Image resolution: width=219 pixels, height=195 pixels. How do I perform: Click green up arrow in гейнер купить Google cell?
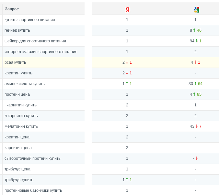click(x=194, y=30)
